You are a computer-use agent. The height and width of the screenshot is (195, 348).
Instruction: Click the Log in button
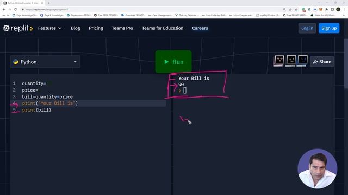coord(307,28)
